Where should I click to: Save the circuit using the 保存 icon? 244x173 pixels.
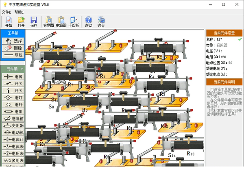click(34, 22)
